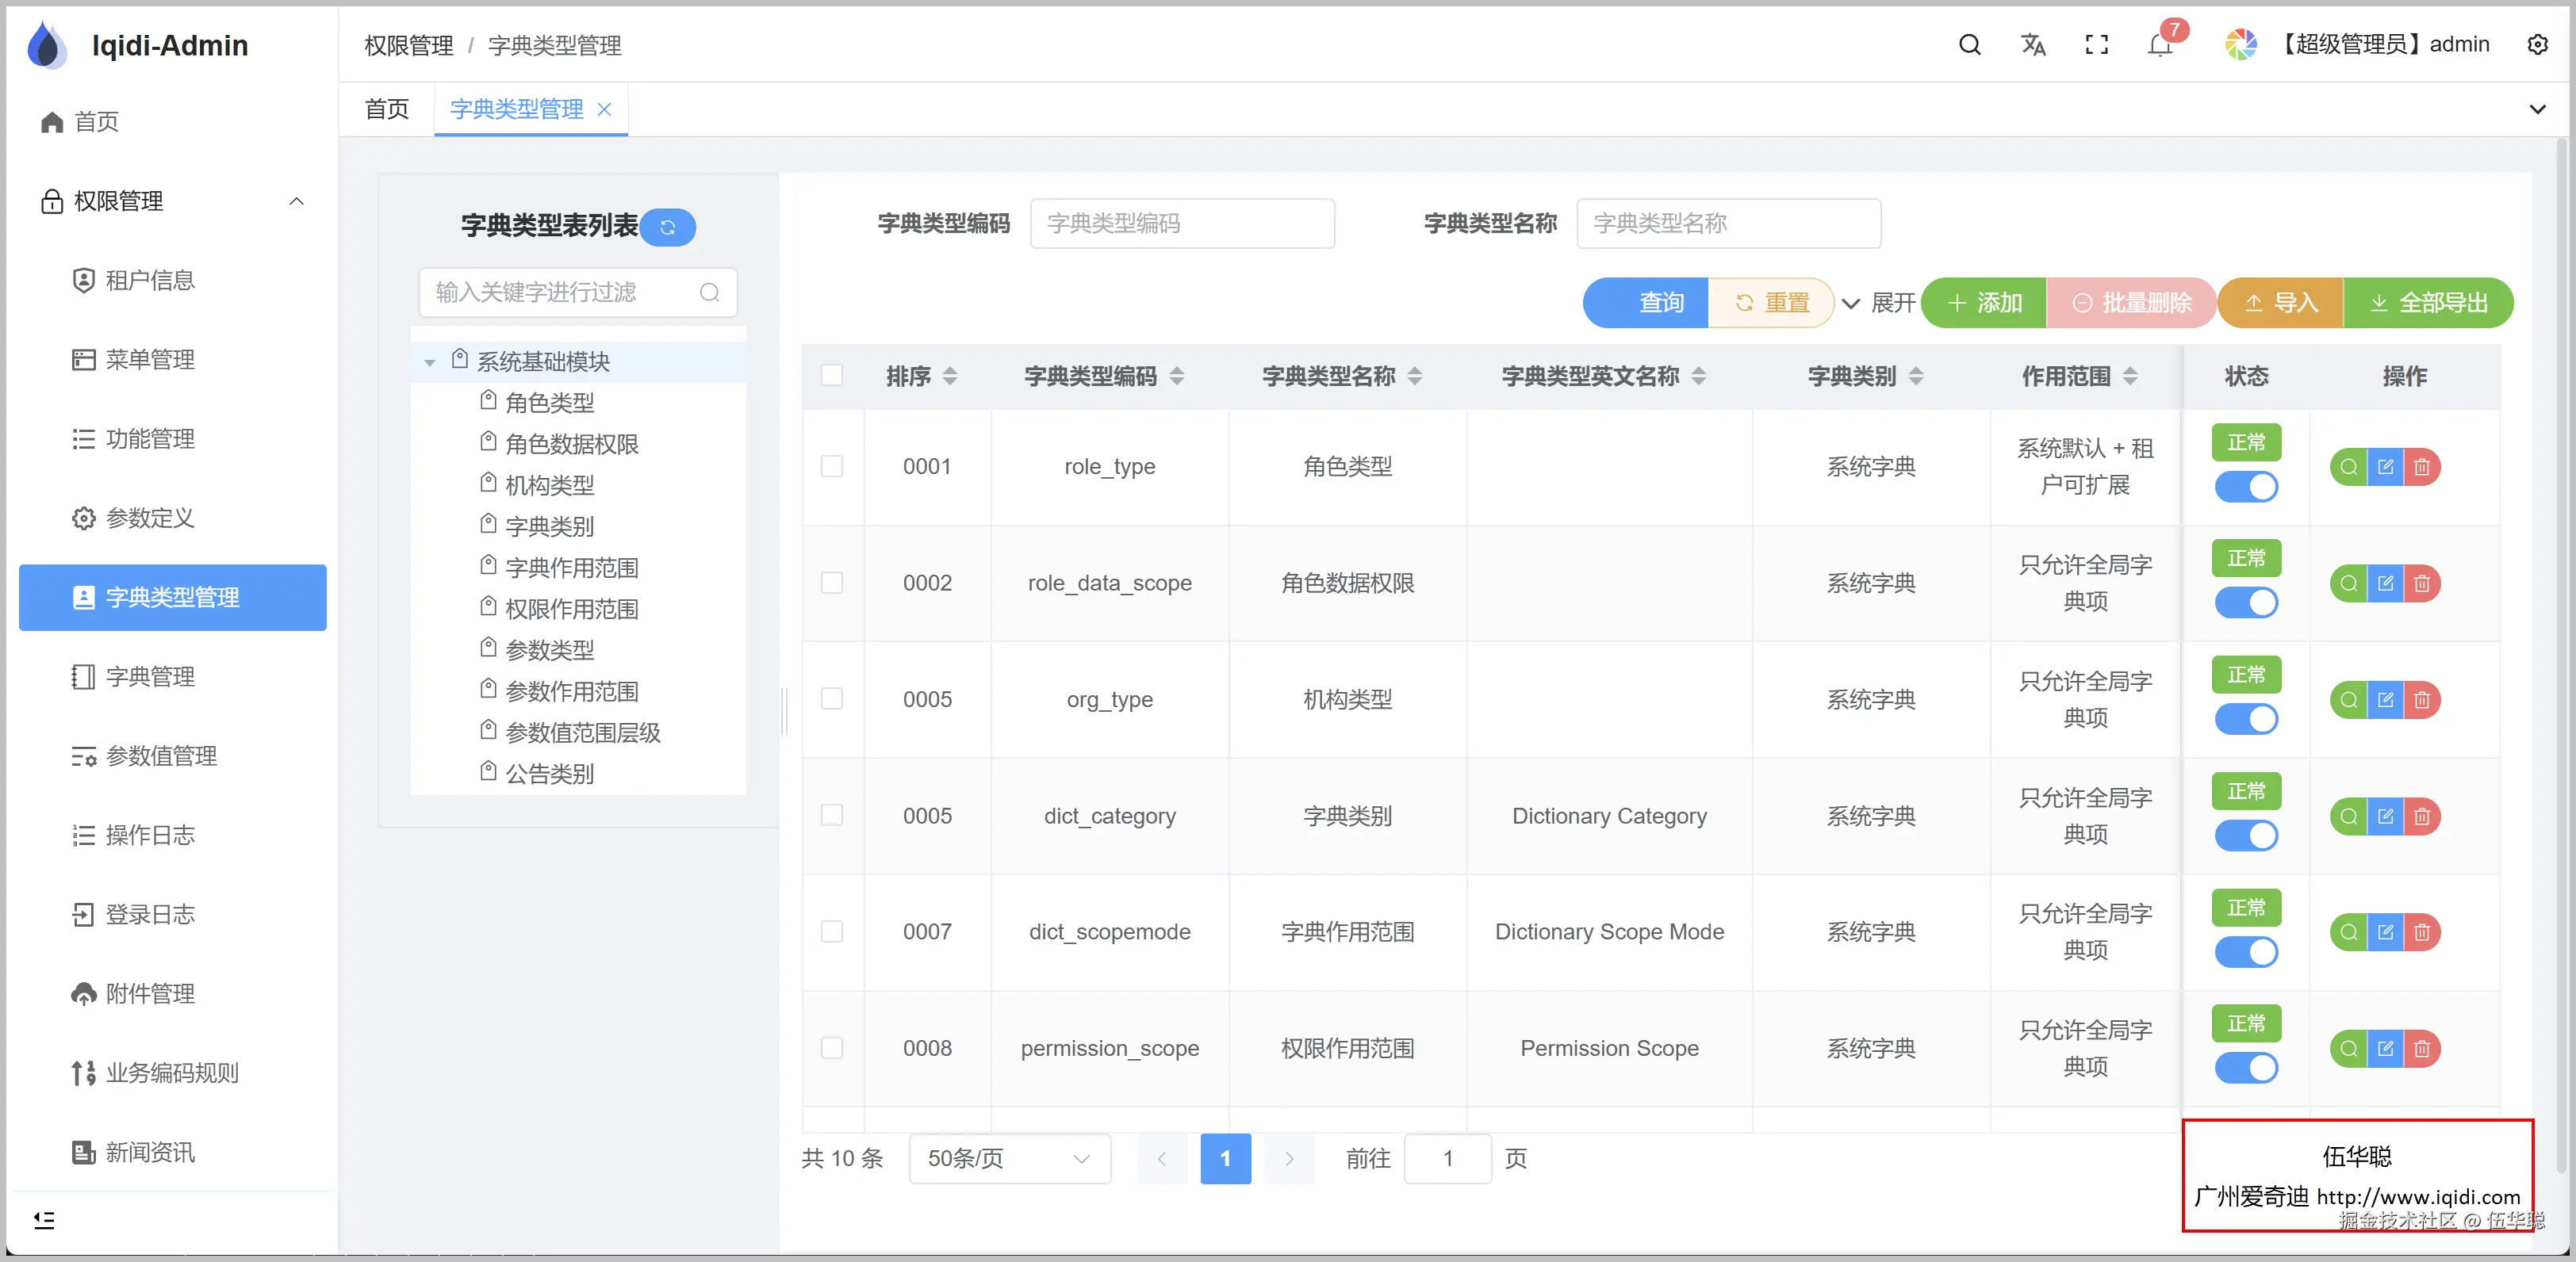Click 权限管理 in the breadcrumb
Viewport: 2576px width, 1262px height.
tap(408, 46)
